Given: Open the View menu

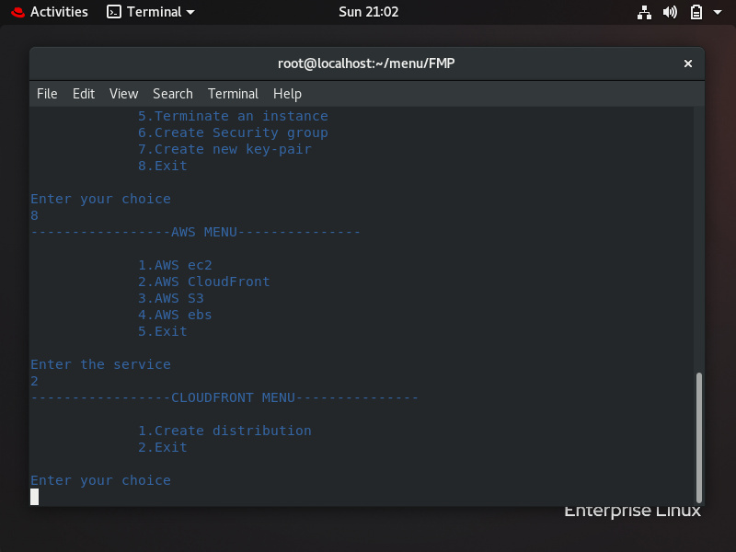Looking at the screenshot, I should pyautogui.click(x=123, y=94).
